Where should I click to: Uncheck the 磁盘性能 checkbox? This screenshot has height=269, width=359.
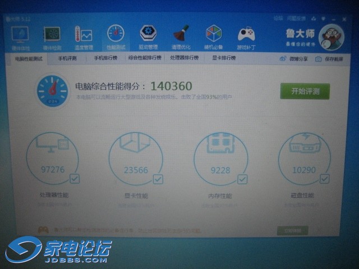325,179
